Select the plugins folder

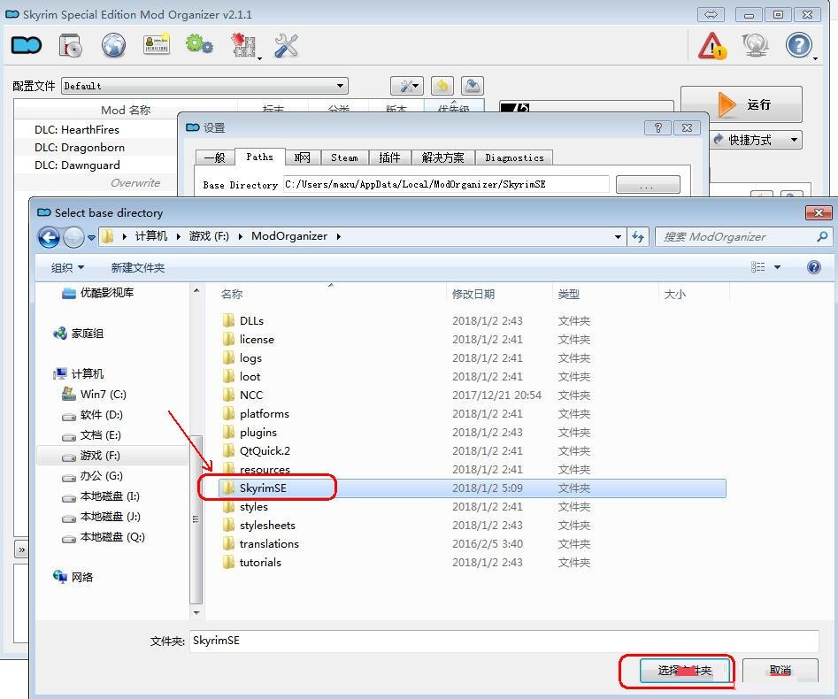point(258,433)
